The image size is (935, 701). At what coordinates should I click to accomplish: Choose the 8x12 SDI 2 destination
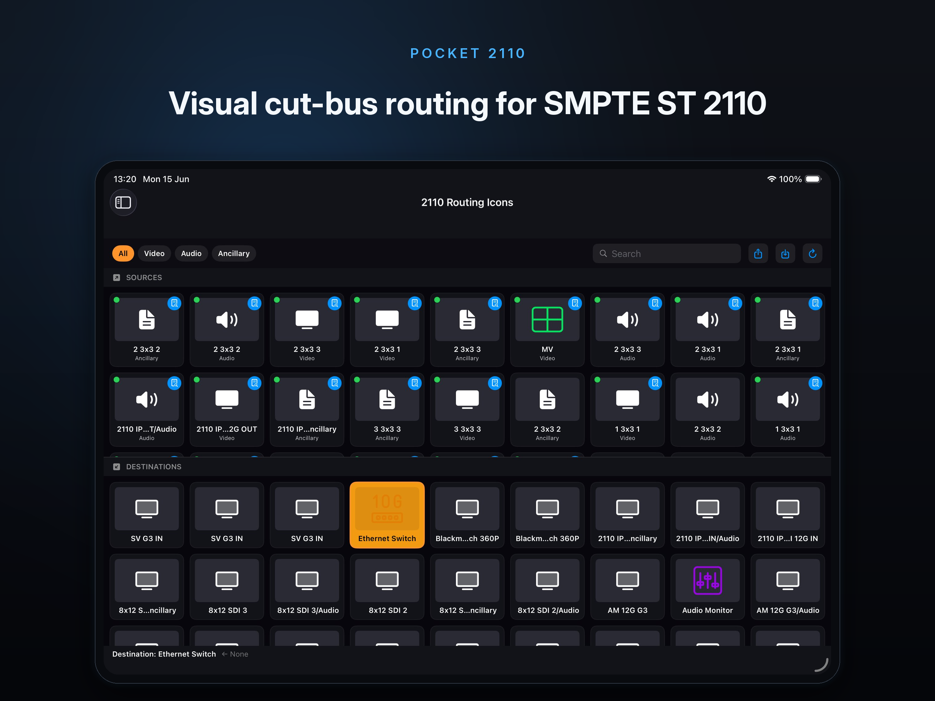click(387, 587)
